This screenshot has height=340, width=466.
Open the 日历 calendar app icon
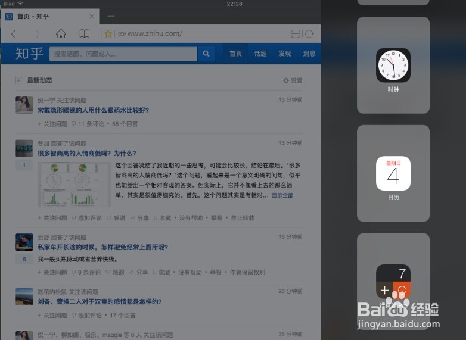tap(393, 173)
